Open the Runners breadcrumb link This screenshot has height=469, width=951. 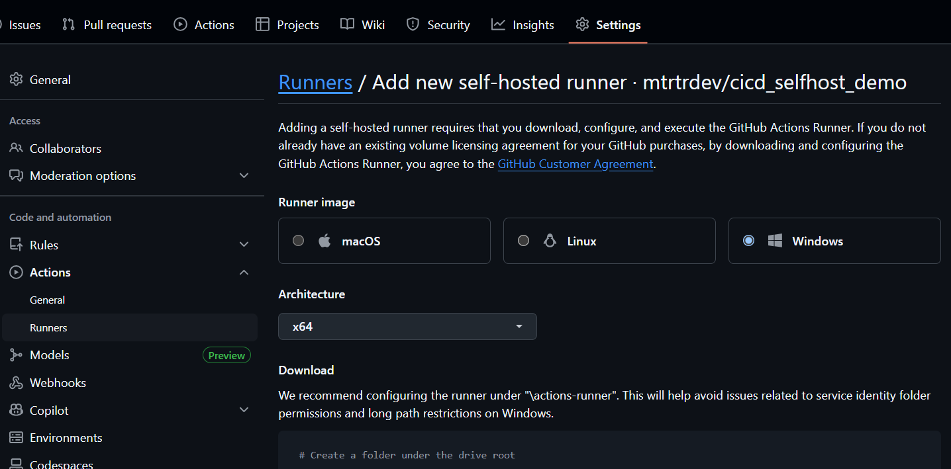pos(315,82)
